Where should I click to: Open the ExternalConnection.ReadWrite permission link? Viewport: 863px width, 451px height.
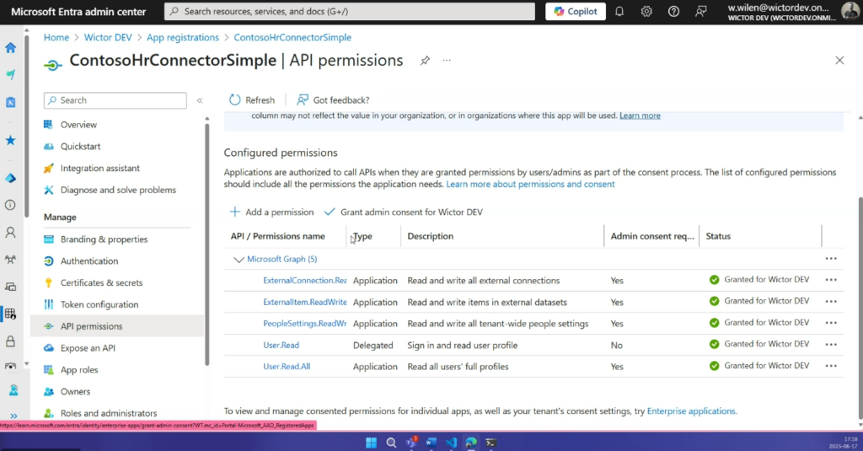[305, 280]
